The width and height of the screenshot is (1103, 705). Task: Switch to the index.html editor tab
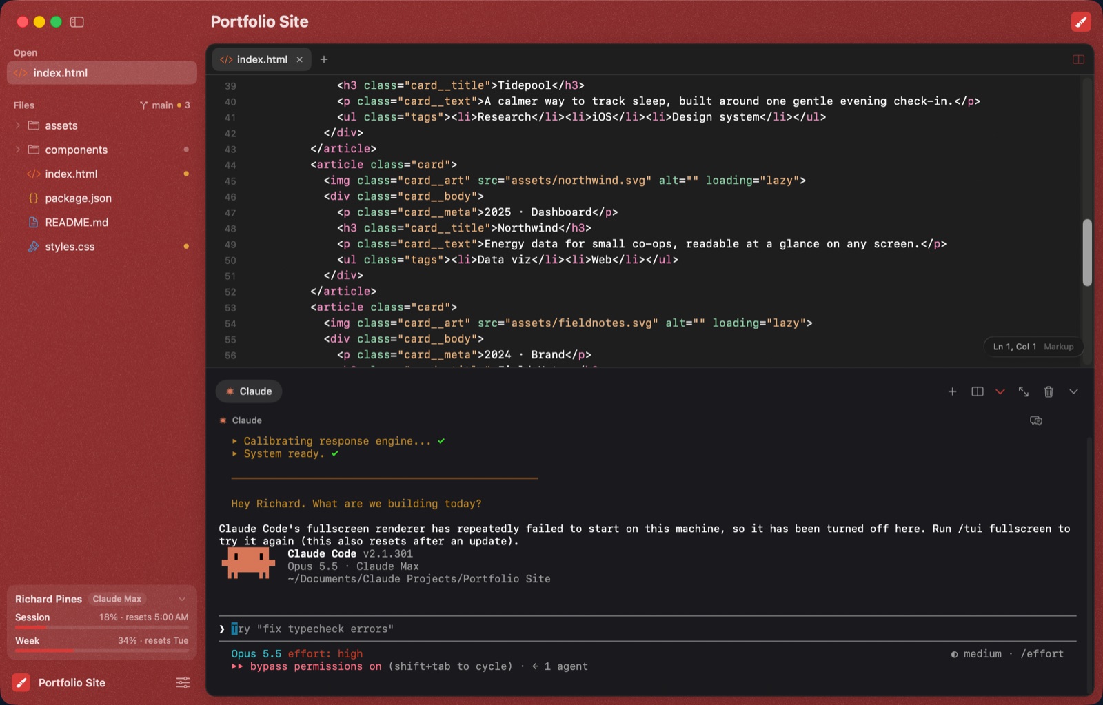[262, 59]
